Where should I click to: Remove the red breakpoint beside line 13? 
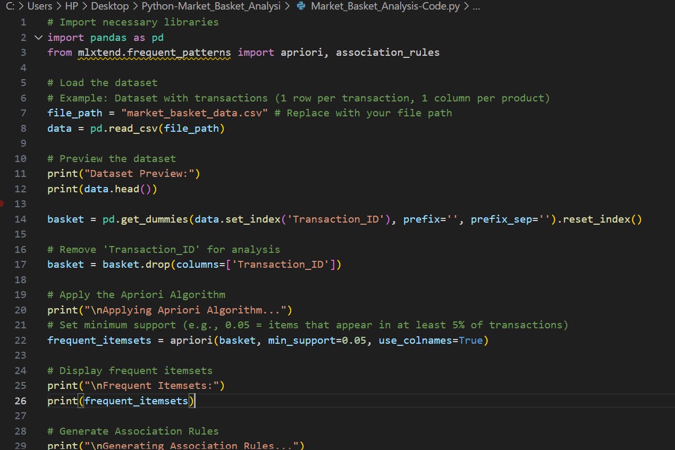(x=2, y=203)
